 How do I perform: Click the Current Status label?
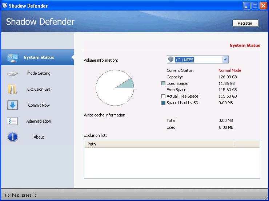[x=180, y=70]
